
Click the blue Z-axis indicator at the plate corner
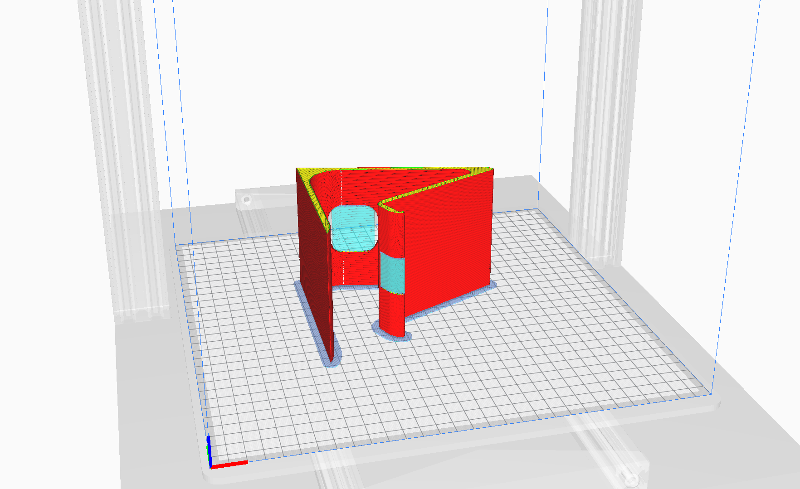pos(210,446)
